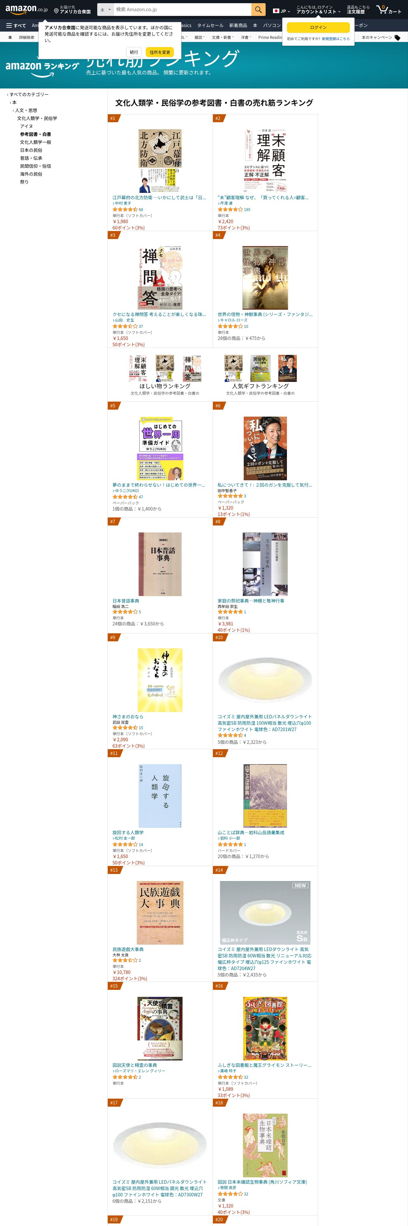
Task: Click the 続行 button in popup
Action: pyautogui.click(x=134, y=52)
